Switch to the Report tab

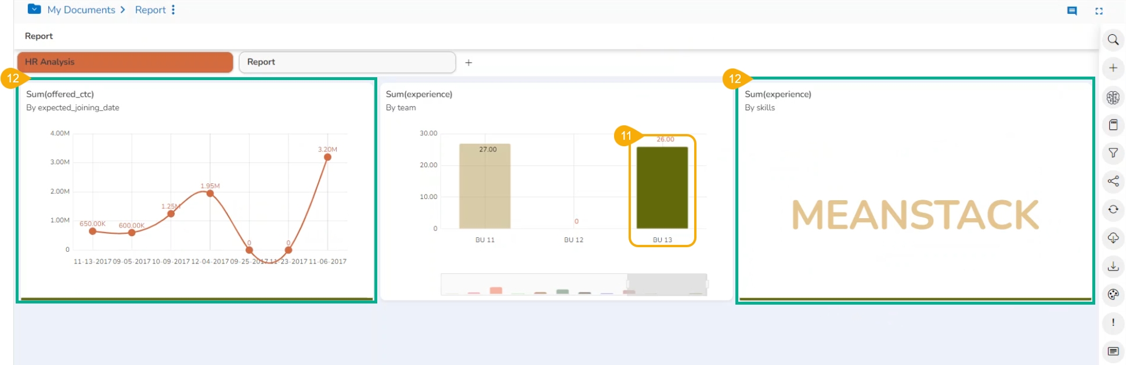pyautogui.click(x=347, y=62)
